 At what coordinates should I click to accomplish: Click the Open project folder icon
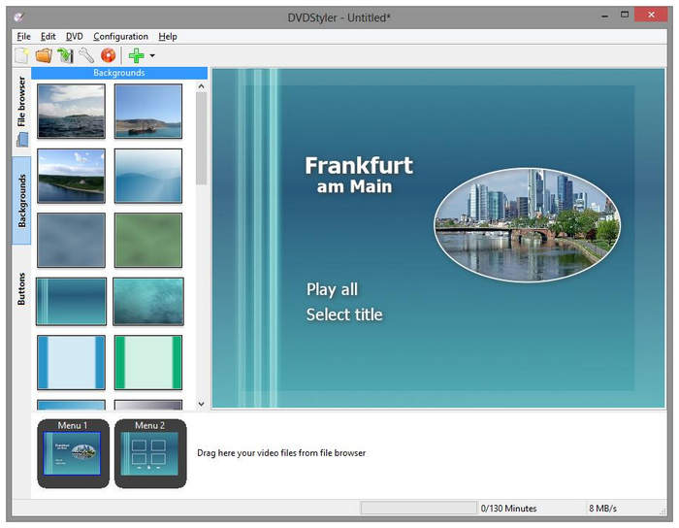pyautogui.click(x=44, y=56)
